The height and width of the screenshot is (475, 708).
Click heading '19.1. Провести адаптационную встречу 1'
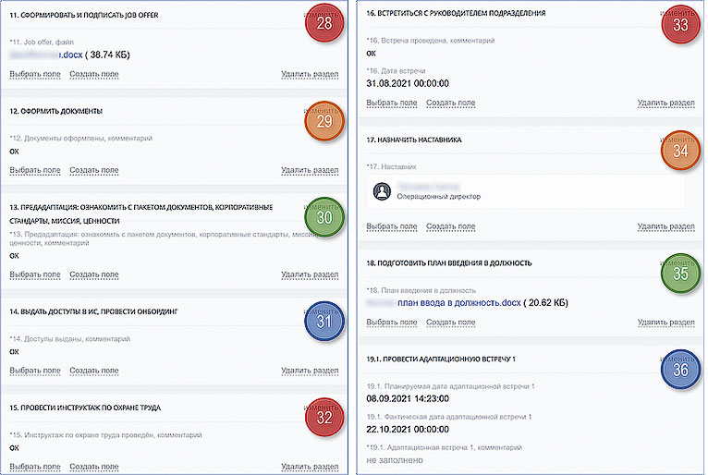tap(441, 359)
